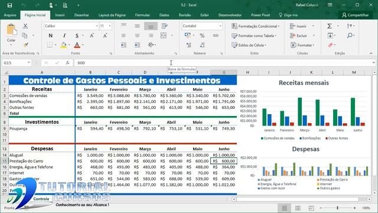Open the font color dropdown arrow
The height and width of the screenshot is (213, 378).
pyautogui.click(x=83, y=45)
